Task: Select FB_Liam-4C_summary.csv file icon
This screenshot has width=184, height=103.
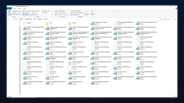Action: click(92, 68)
